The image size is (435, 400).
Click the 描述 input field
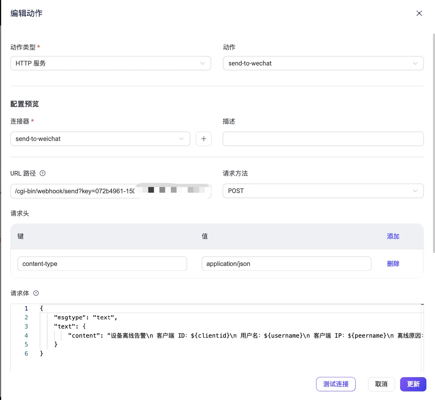[323, 139]
